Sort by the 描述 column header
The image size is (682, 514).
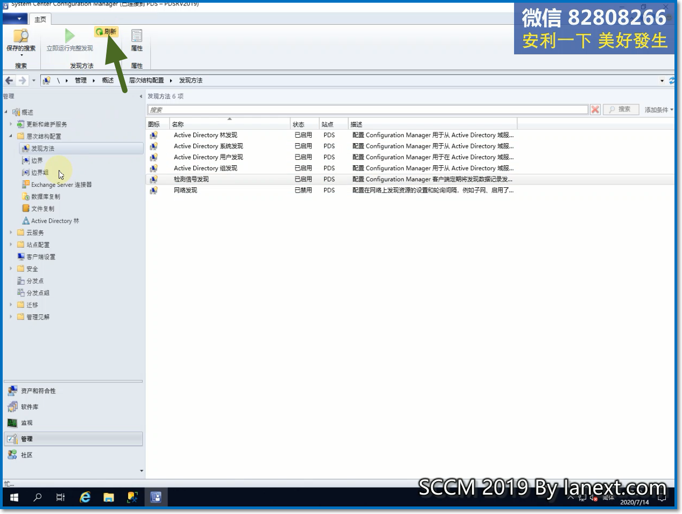433,124
